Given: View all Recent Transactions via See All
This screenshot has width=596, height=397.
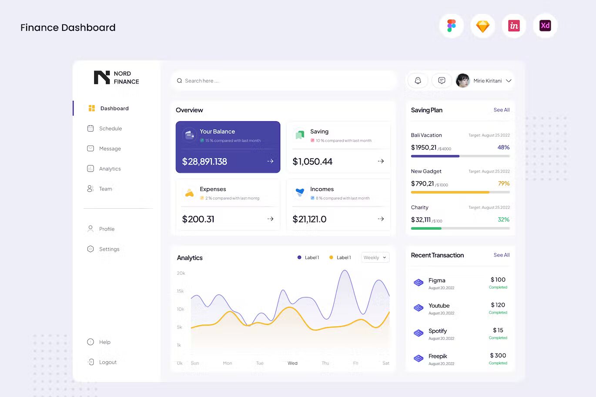Looking at the screenshot, I should [501, 255].
